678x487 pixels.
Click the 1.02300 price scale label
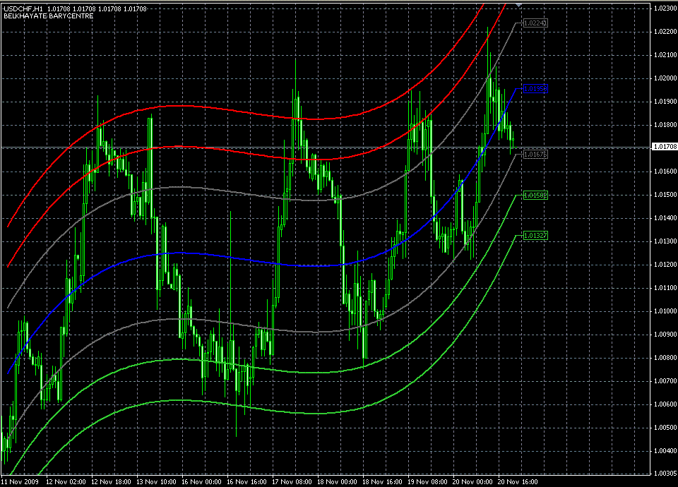point(665,8)
